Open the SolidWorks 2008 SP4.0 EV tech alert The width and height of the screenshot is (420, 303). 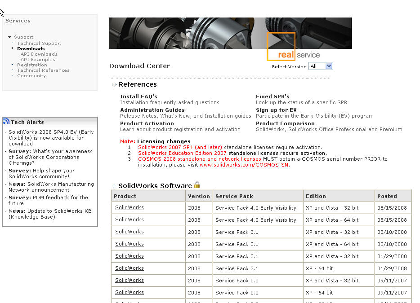coord(51,138)
